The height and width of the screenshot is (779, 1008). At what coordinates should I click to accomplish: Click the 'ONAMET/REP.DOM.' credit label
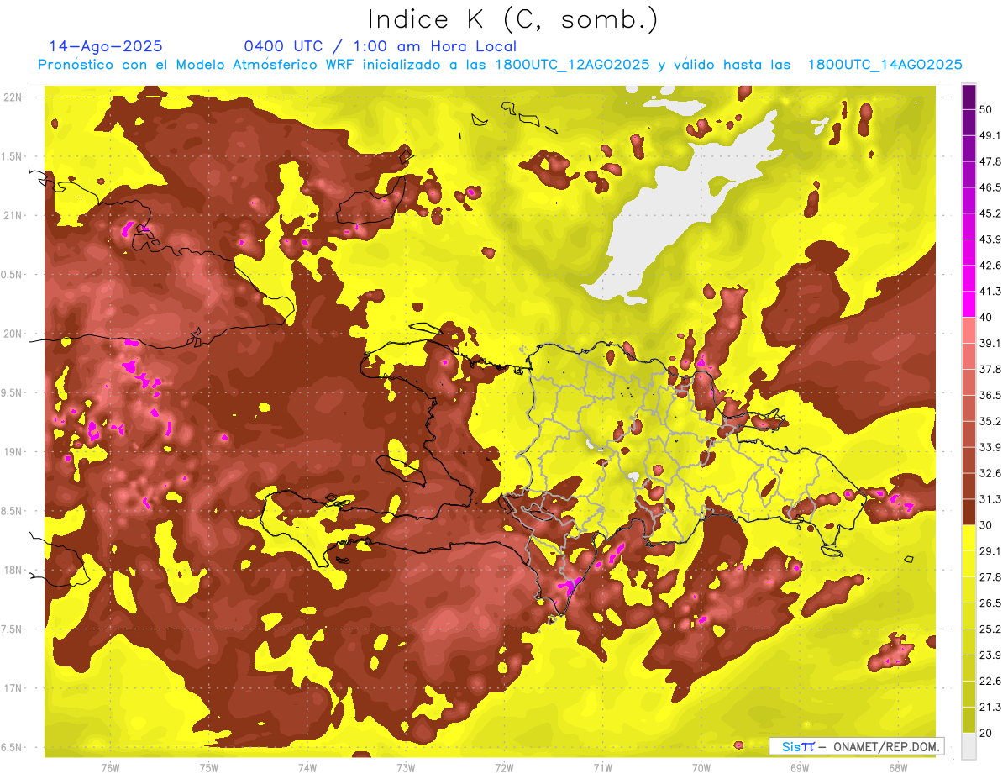coord(887,746)
